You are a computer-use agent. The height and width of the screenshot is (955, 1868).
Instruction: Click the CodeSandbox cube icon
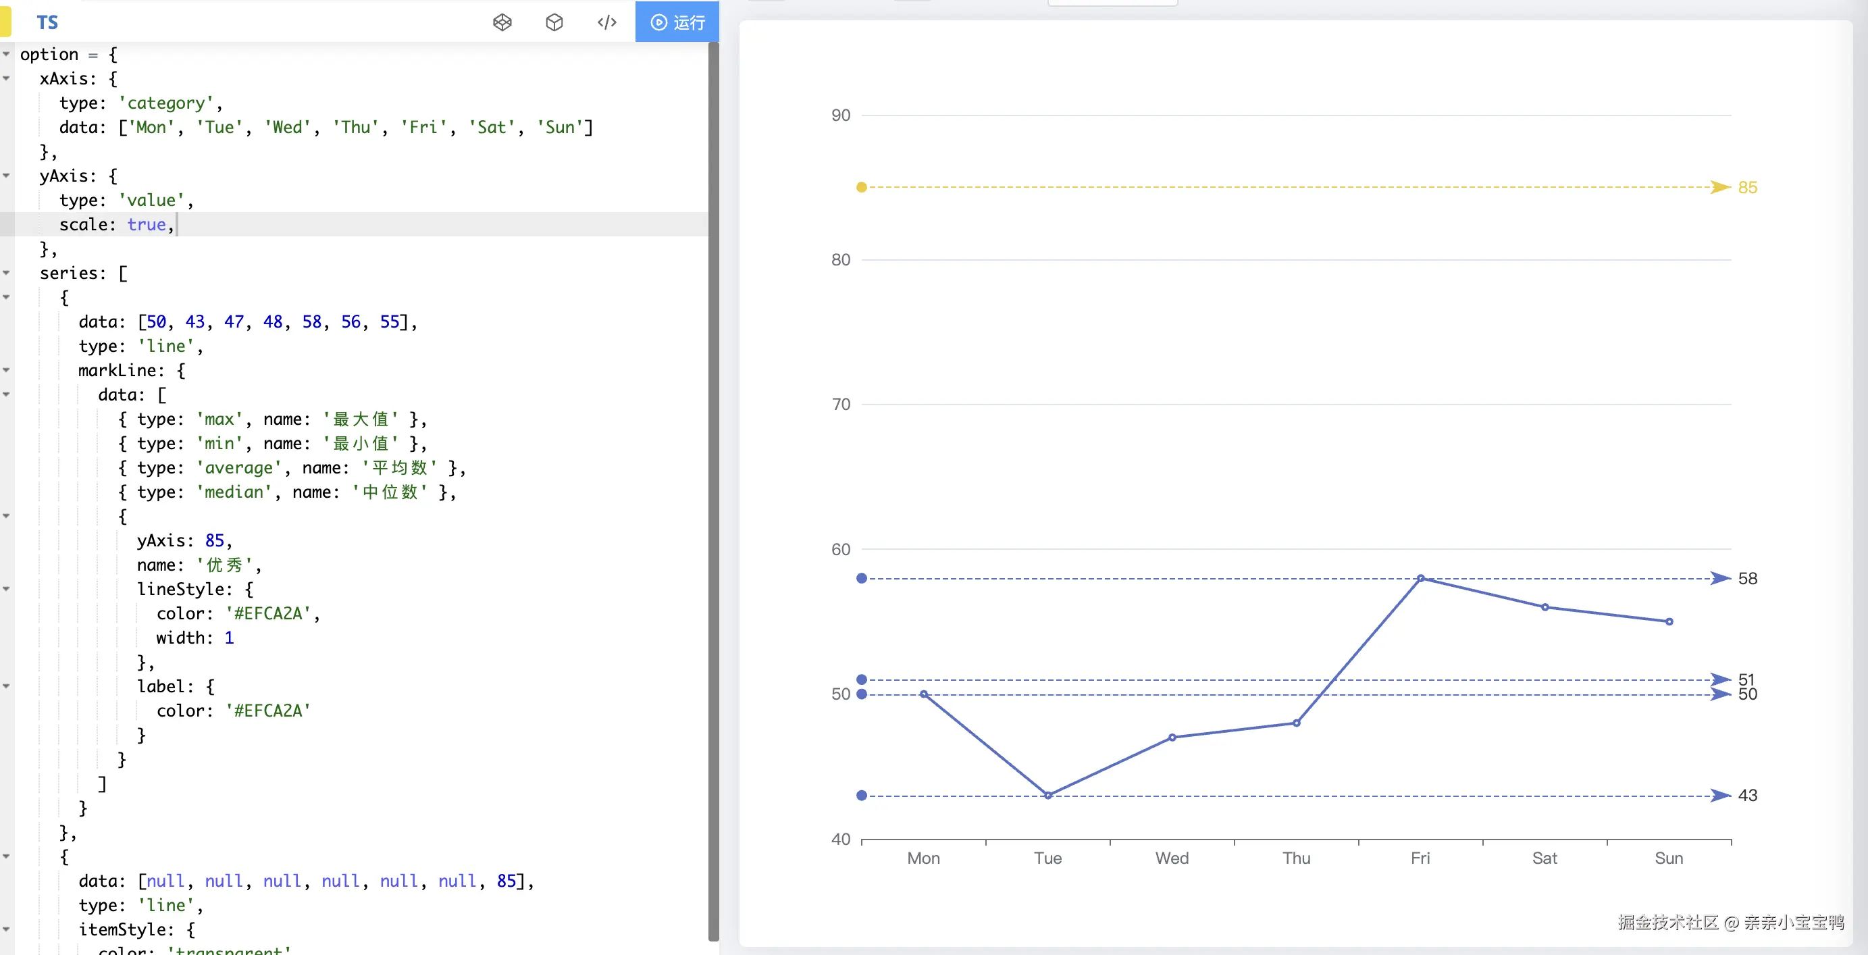tap(554, 22)
